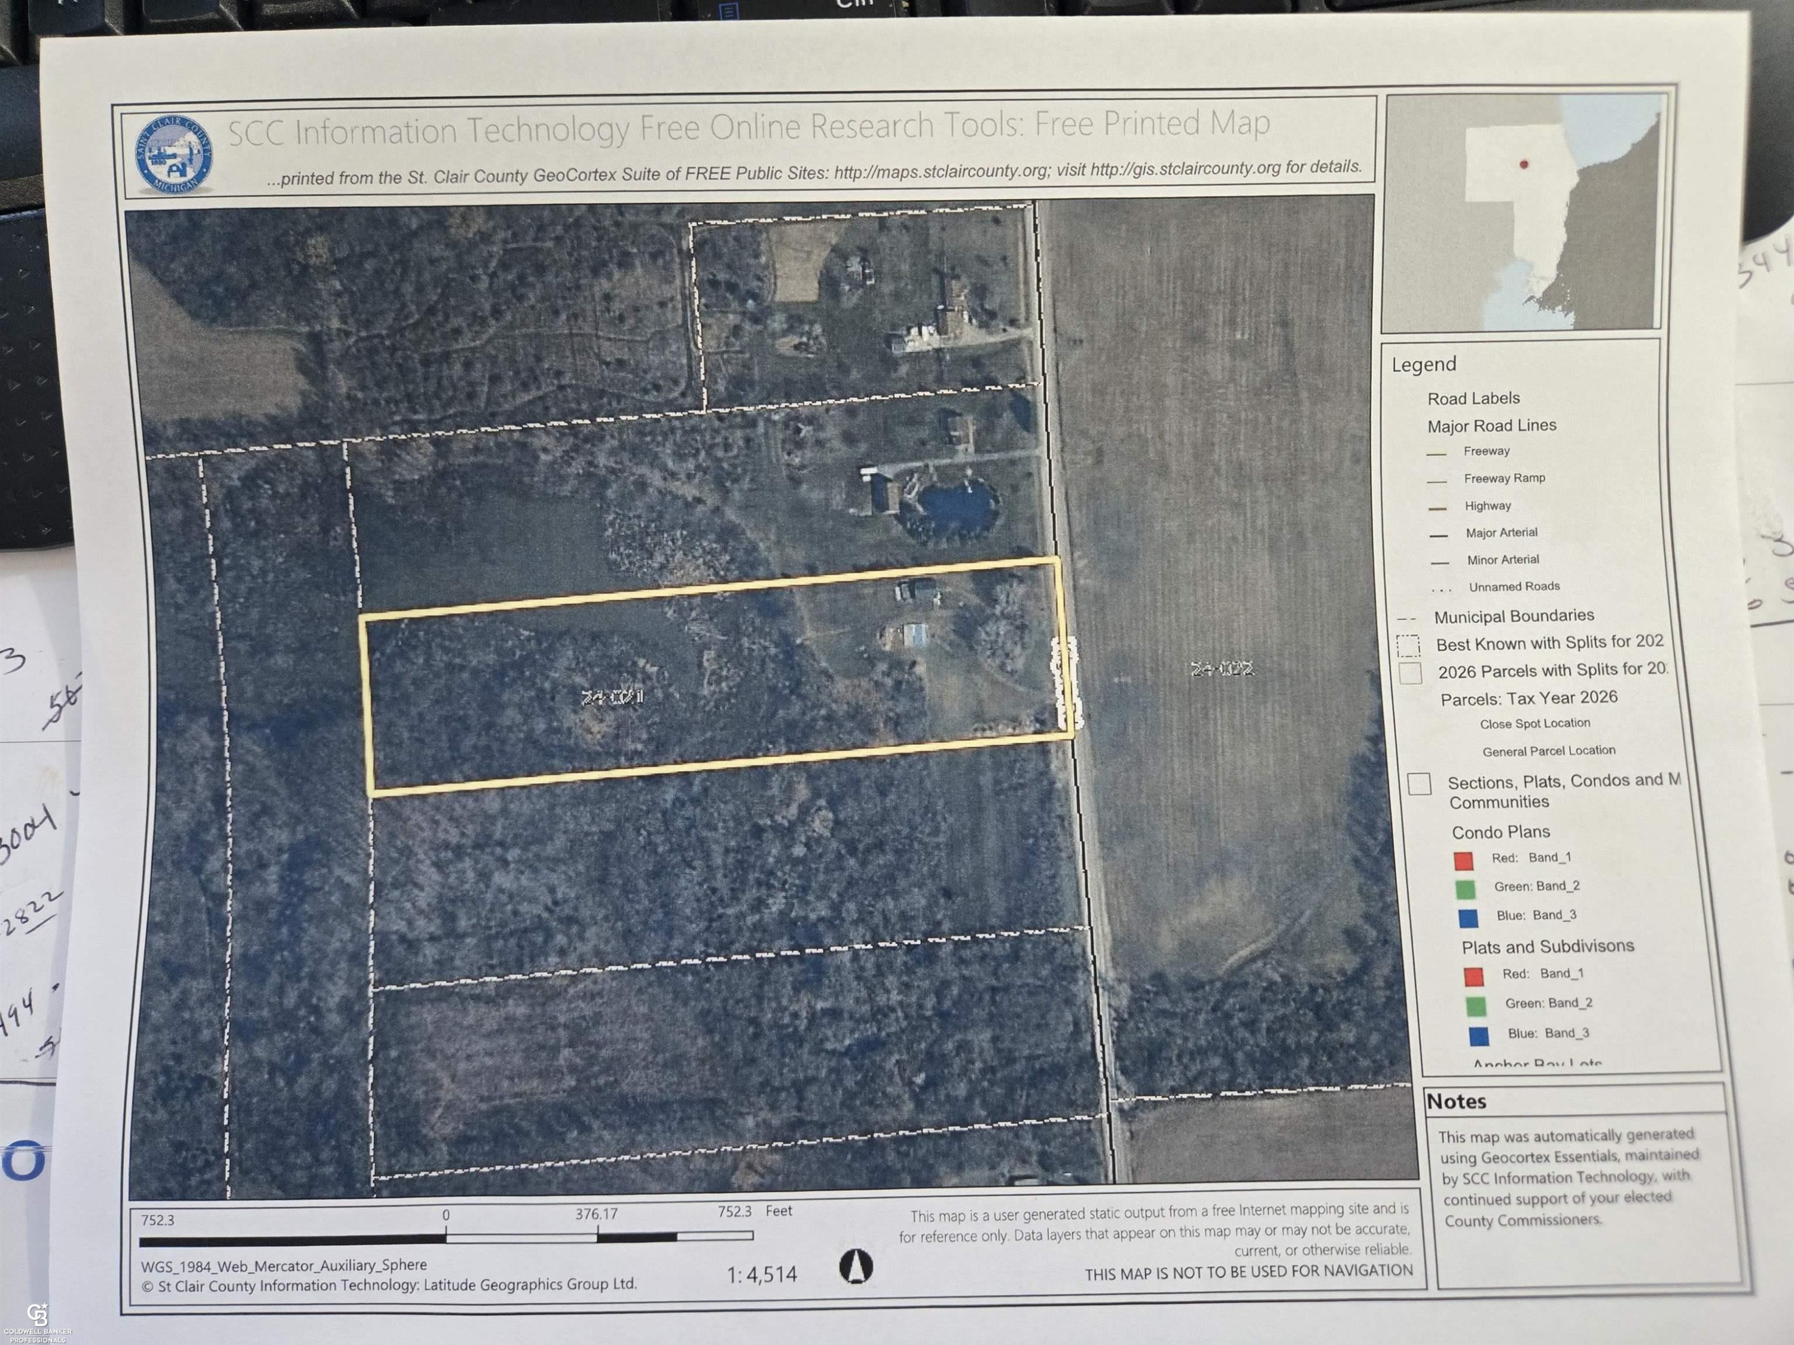This screenshot has height=1345, width=1794.
Task: Click the parcel label inside the yellow outlined parcel
Action: tap(613, 697)
